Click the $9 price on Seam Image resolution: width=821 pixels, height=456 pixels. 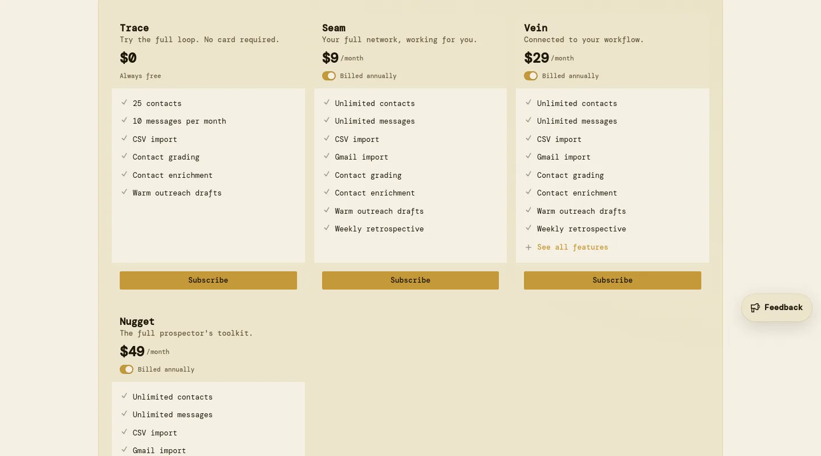coord(330,58)
